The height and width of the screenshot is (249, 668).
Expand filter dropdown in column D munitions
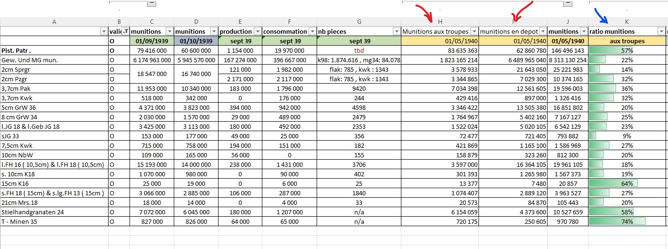point(213,31)
